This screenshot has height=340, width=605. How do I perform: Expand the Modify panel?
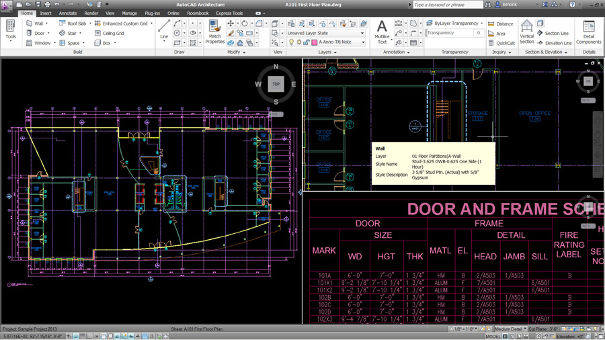[x=236, y=52]
